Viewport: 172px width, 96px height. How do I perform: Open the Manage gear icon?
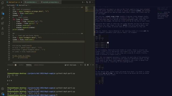click(x=2, y=94)
